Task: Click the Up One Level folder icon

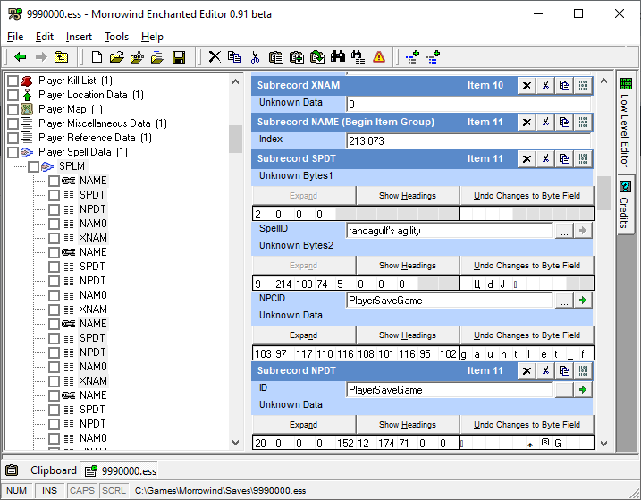Action: (62, 57)
